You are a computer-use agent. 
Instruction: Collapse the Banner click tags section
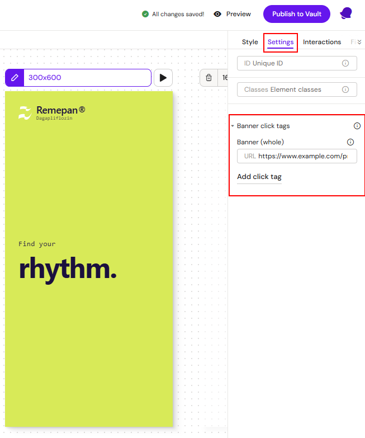(x=233, y=126)
